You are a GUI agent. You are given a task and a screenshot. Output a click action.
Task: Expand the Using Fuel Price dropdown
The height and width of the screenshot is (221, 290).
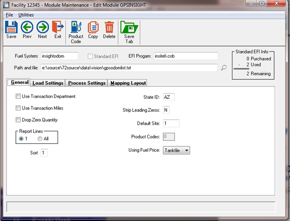pyautogui.click(x=187, y=150)
